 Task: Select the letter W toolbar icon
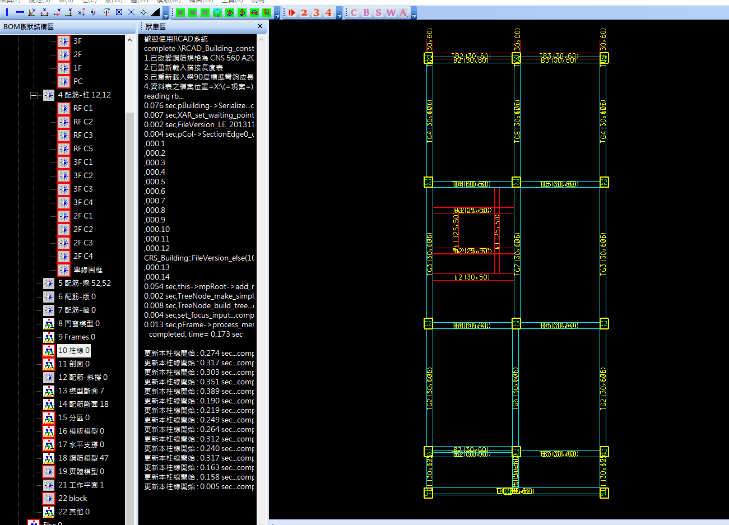point(391,12)
